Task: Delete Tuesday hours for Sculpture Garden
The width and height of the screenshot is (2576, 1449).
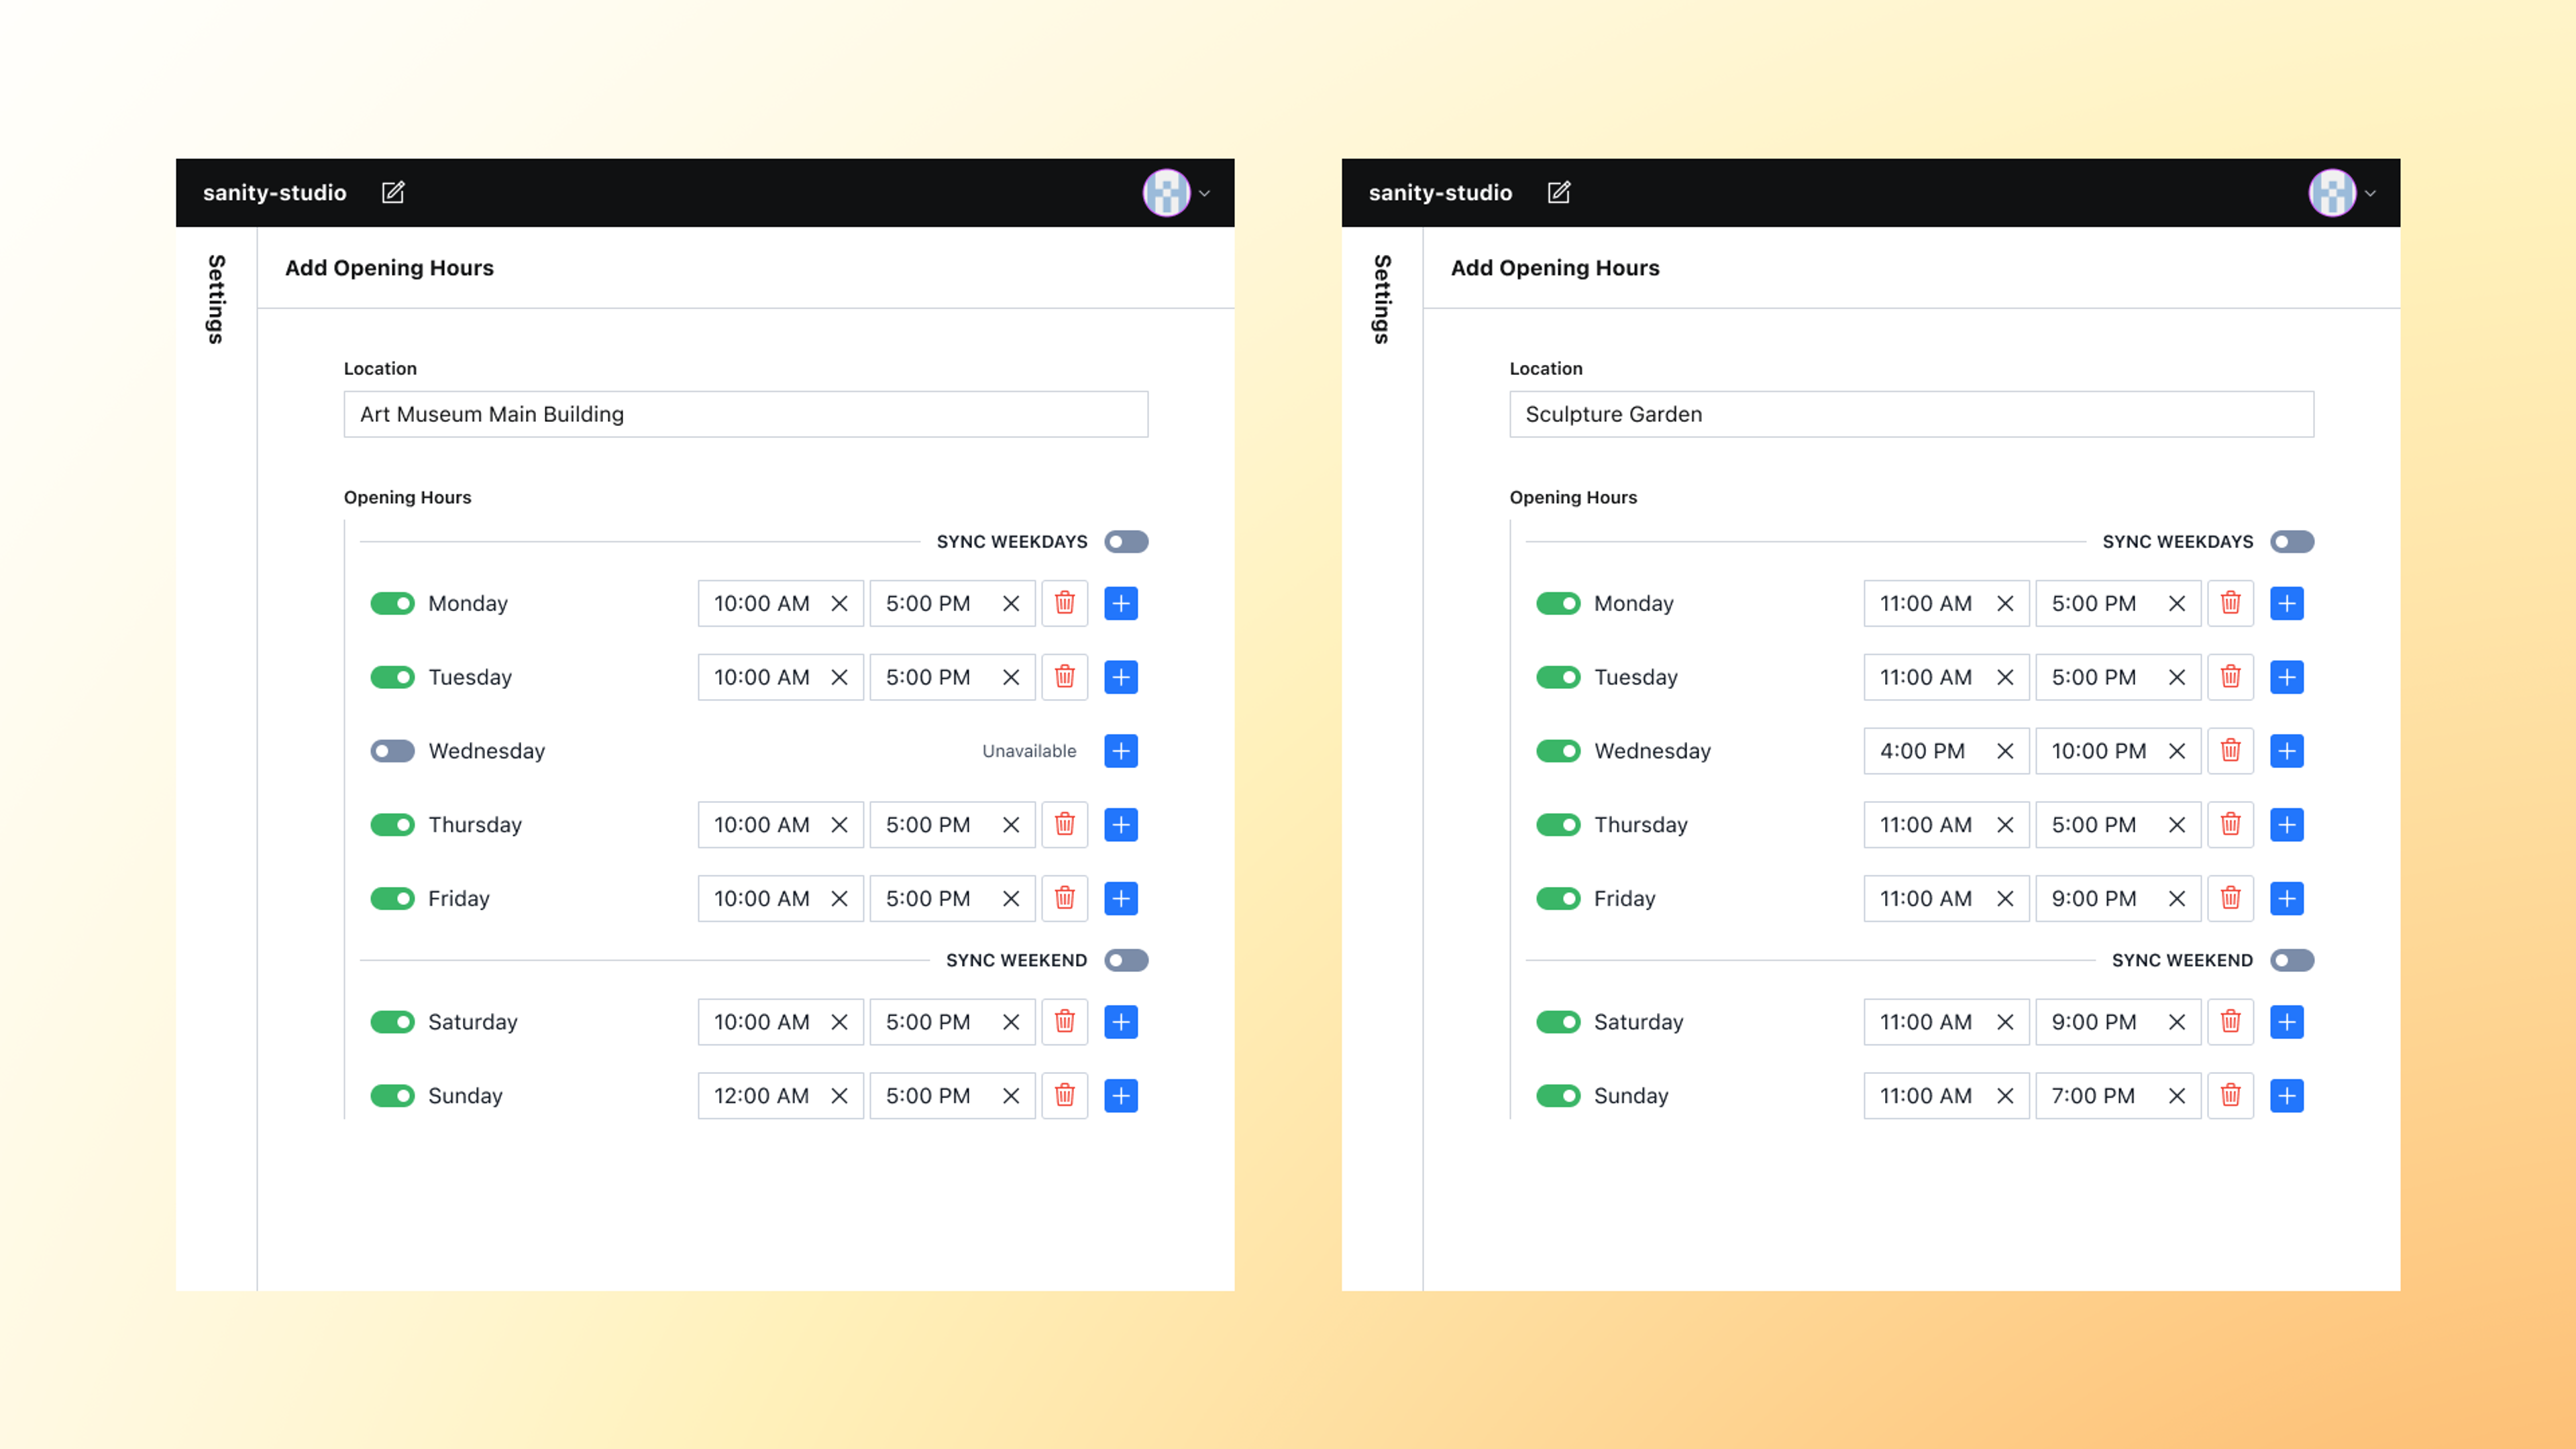Action: [2231, 677]
